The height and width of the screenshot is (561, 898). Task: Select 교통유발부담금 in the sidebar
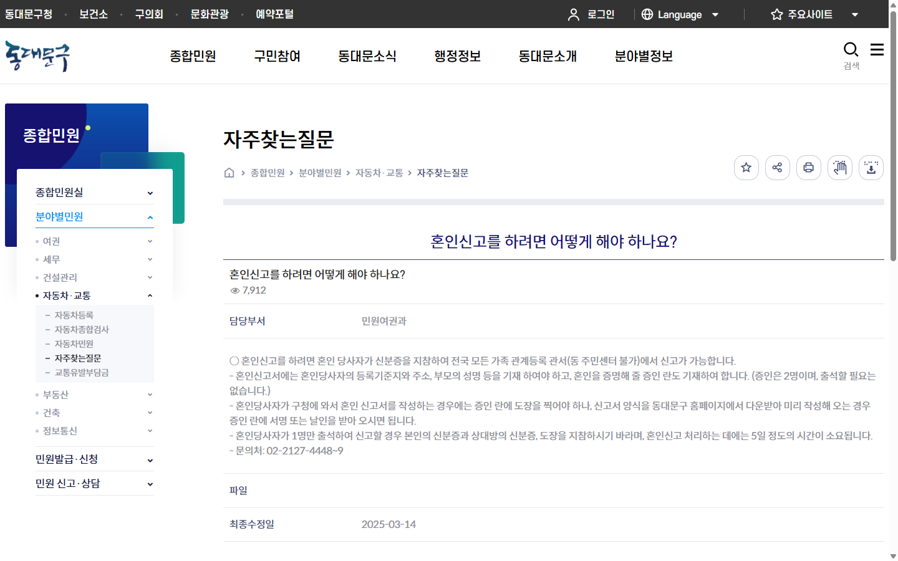(82, 373)
